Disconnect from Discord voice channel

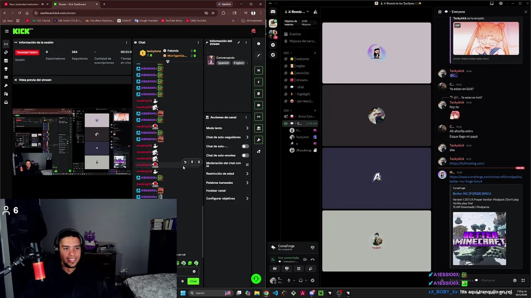(x=312, y=260)
